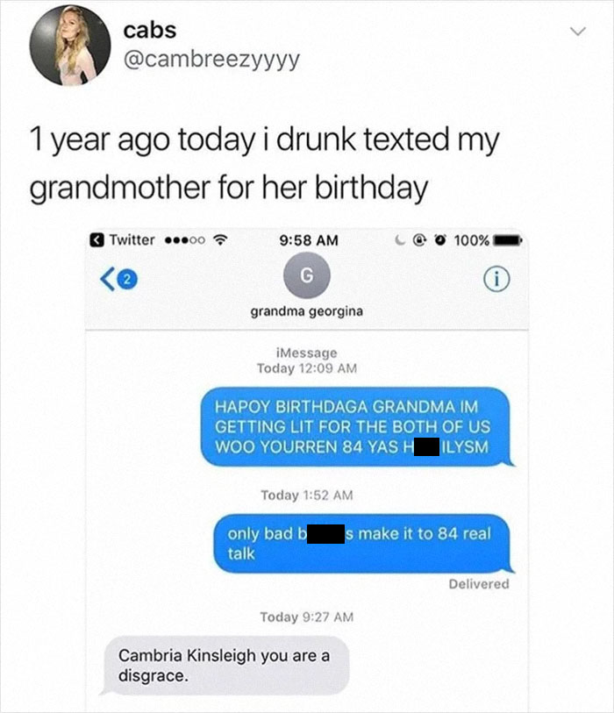Click the cabs display name
The image size is (614, 713).
(x=150, y=30)
